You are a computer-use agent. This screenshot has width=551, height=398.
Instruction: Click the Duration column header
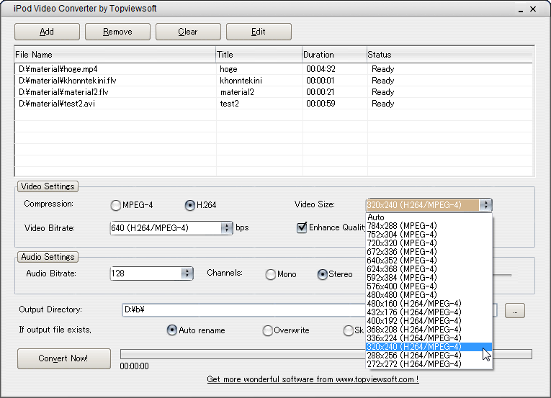[x=334, y=55]
